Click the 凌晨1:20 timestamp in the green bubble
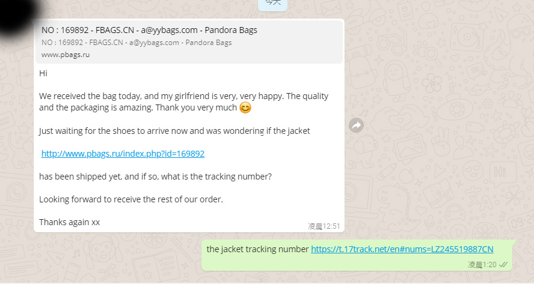Screen dimensions: 534x284 [482, 265]
